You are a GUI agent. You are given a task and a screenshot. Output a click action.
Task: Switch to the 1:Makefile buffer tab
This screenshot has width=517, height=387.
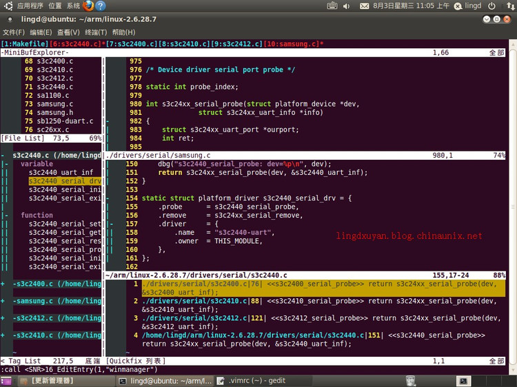(x=25, y=44)
